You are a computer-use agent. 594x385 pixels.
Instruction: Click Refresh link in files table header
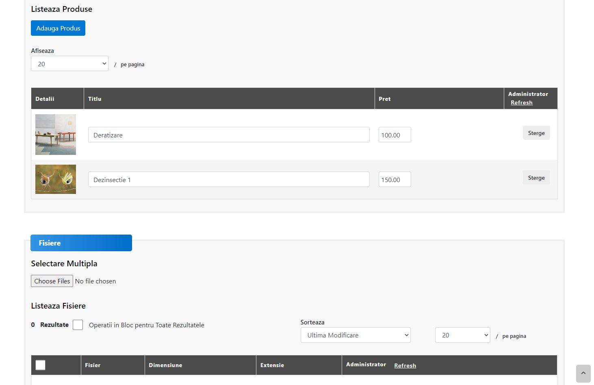point(405,365)
